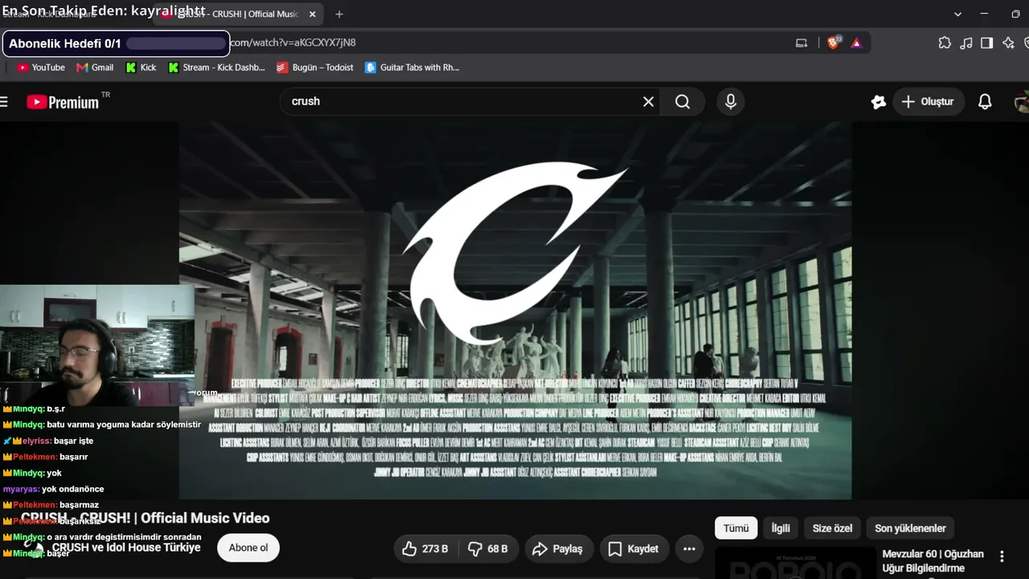The width and height of the screenshot is (1029, 579).
Task: Open options for Mevzular 60 recommended video
Action: [x=1002, y=556]
